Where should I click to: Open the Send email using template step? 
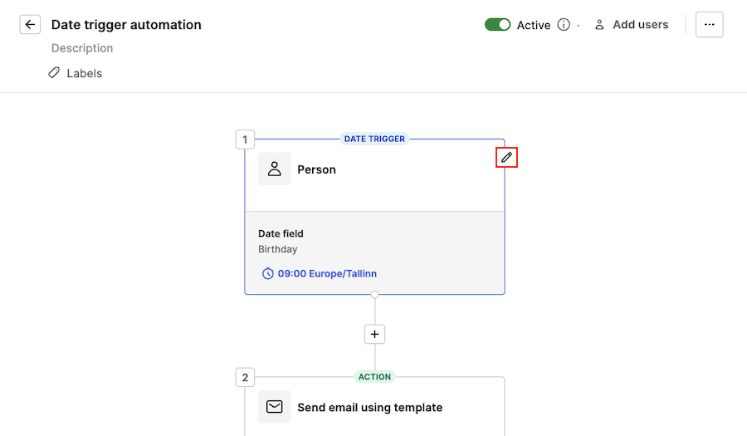click(369, 407)
